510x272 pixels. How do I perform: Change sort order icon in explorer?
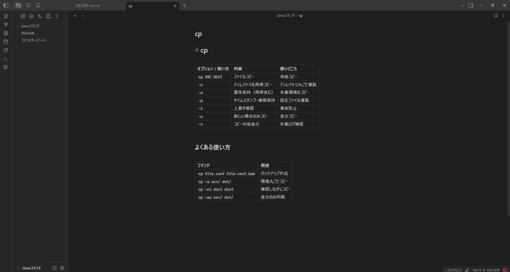click(40, 16)
